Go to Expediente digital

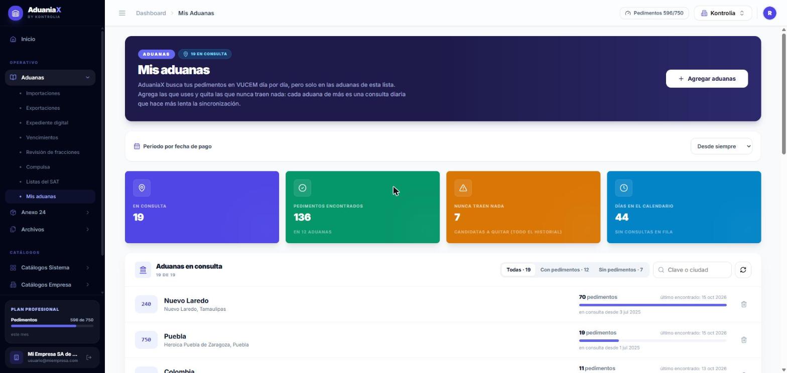pyautogui.click(x=47, y=123)
